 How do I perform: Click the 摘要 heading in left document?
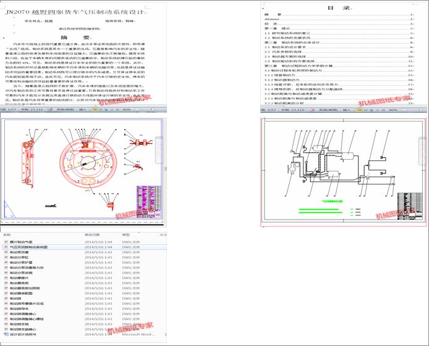(x=75, y=38)
